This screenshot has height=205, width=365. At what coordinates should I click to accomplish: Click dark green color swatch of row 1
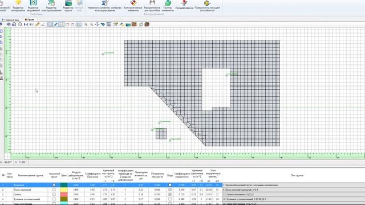pos(64,185)
